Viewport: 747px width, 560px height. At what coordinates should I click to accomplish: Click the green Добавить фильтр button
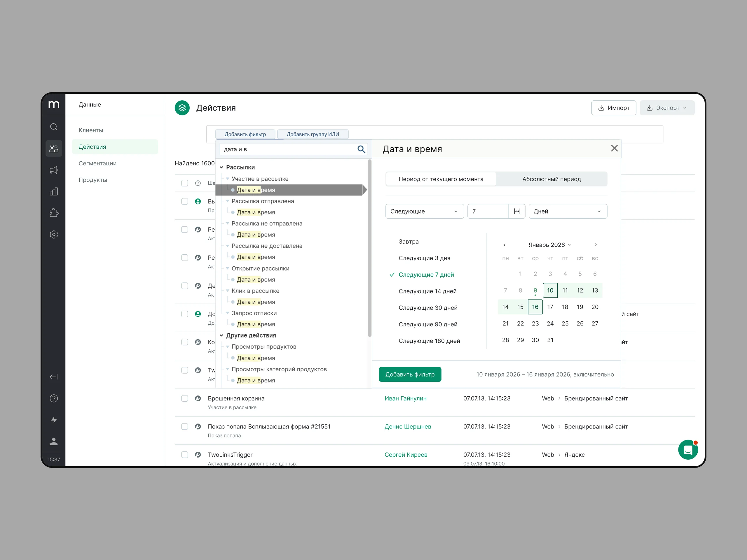[x=410, y=375]
